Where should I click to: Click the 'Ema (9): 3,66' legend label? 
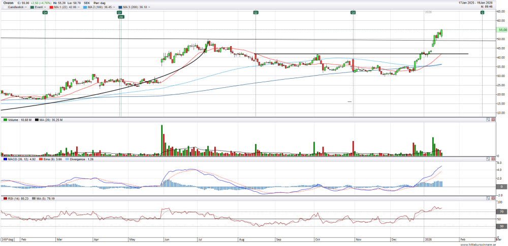click(52, 159)
